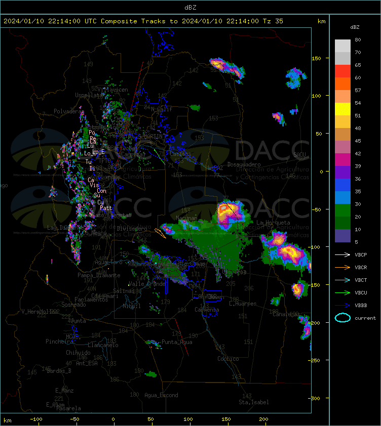The image size is (381, 426).
Task: Click the 'VBBB' legend label
Action: [x=361, y=306]
